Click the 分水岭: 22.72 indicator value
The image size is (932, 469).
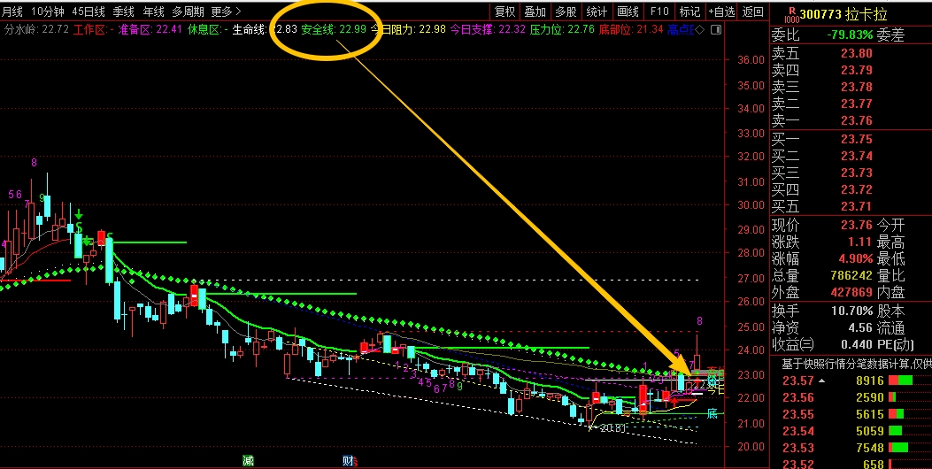point(37,30)
